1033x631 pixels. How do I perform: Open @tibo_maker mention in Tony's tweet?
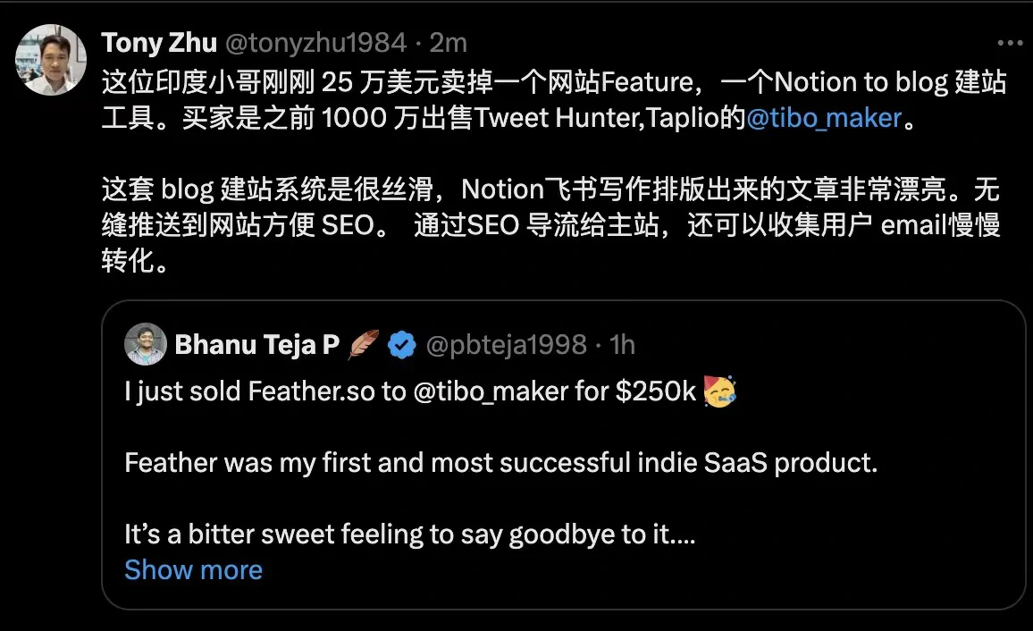[x=824, y=118]
